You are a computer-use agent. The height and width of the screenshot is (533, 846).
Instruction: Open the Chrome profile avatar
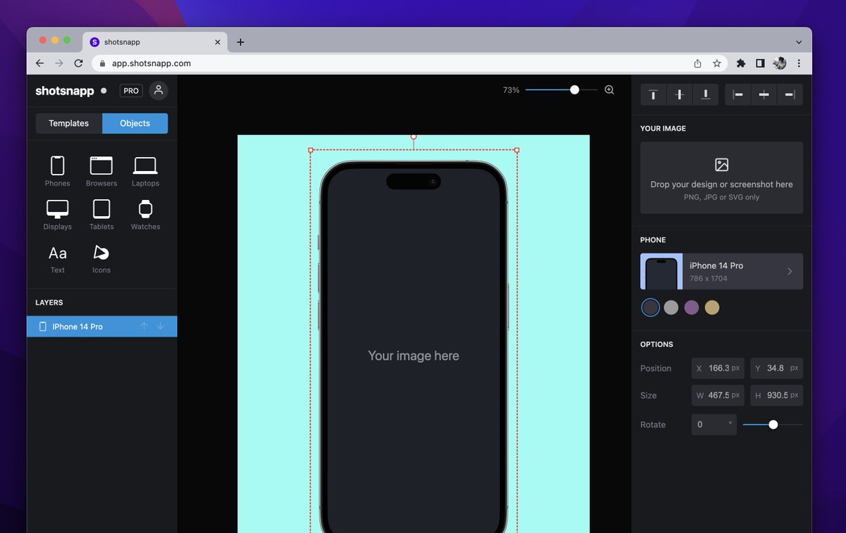pyautogui.click(x=780, y=63)
